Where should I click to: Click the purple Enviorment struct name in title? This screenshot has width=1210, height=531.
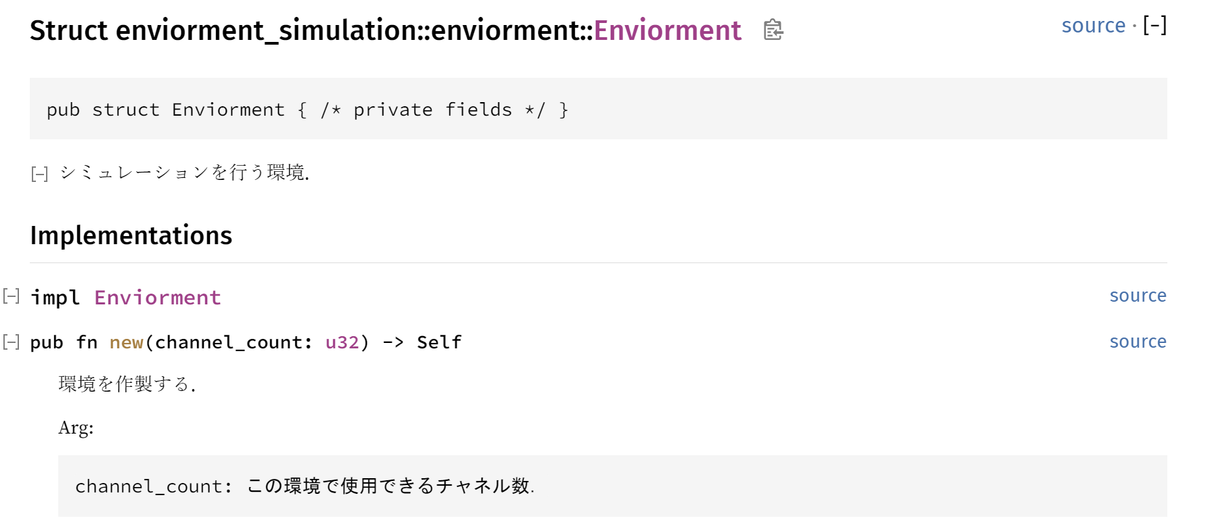pos(667,31)
